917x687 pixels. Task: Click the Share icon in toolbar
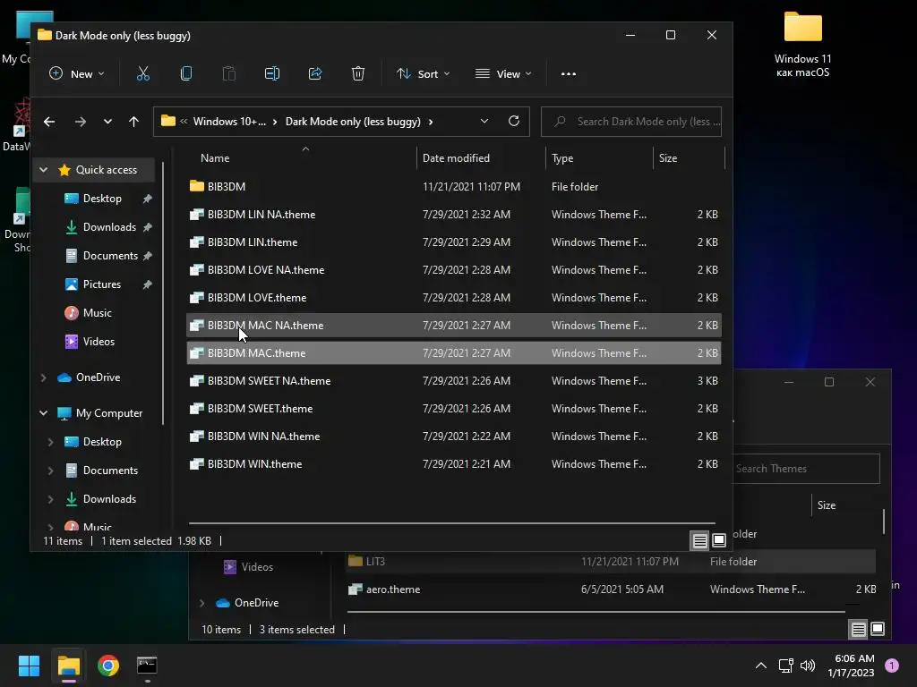315,73
